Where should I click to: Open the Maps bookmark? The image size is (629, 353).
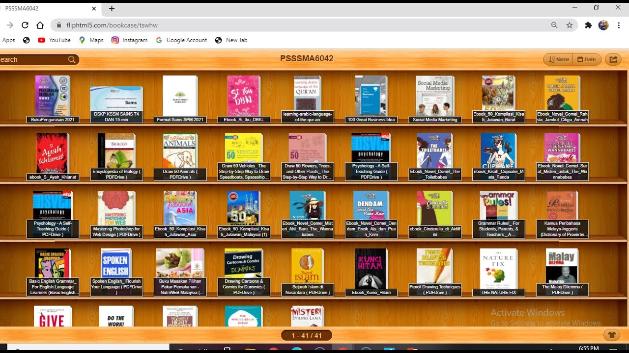click(91, 40)
